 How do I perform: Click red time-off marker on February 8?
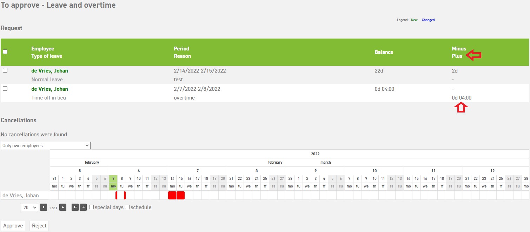[125, 195]
